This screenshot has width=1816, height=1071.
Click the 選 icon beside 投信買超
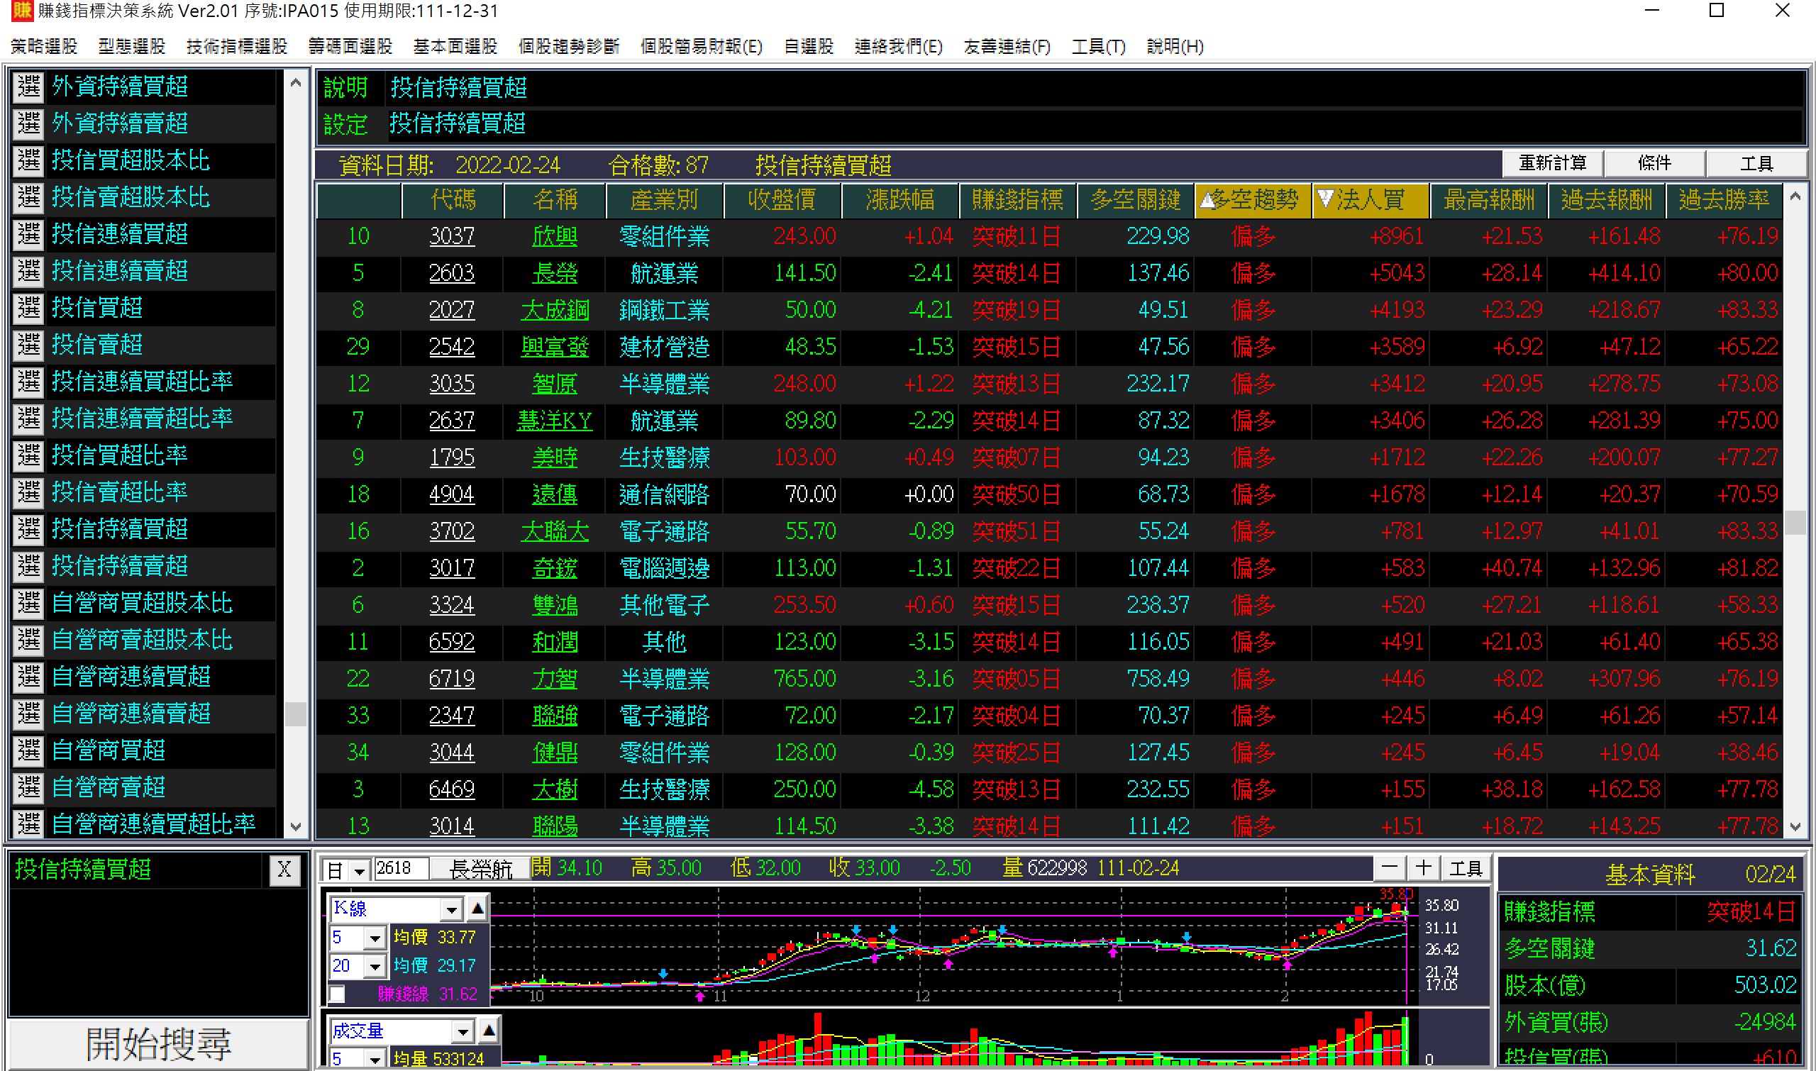[29, 308]
